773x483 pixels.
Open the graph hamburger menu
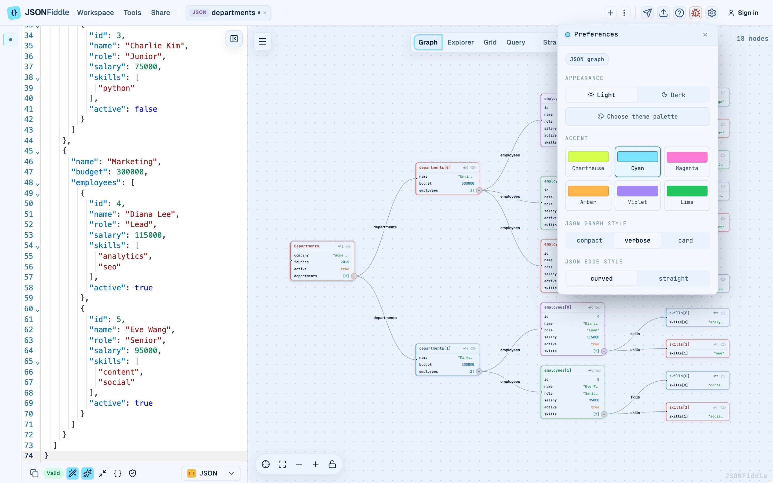262,41
